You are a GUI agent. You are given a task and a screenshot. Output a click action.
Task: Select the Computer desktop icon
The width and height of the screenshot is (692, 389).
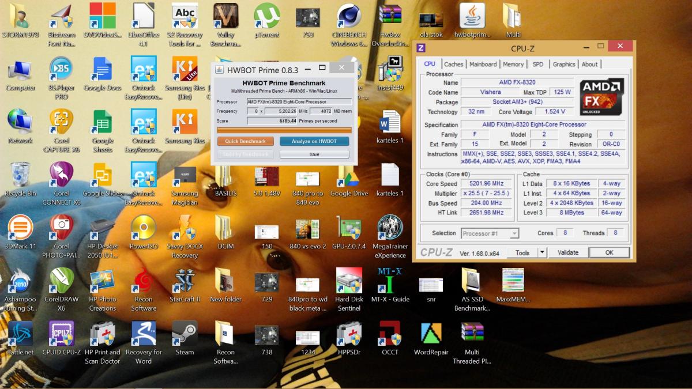20,74
